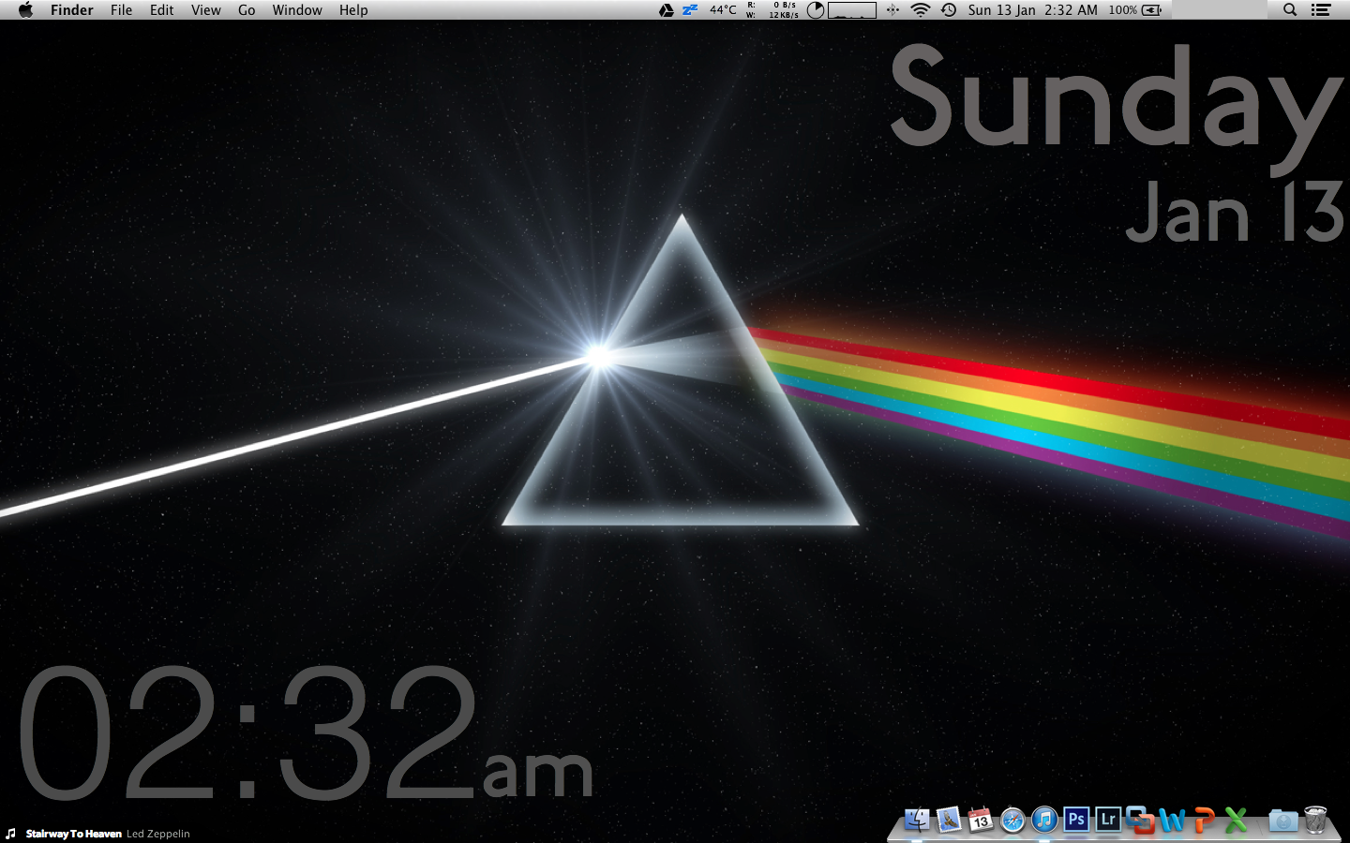Click the activity history graph in menu bar
The image size is (1350, 843).
tap(852, 9)
